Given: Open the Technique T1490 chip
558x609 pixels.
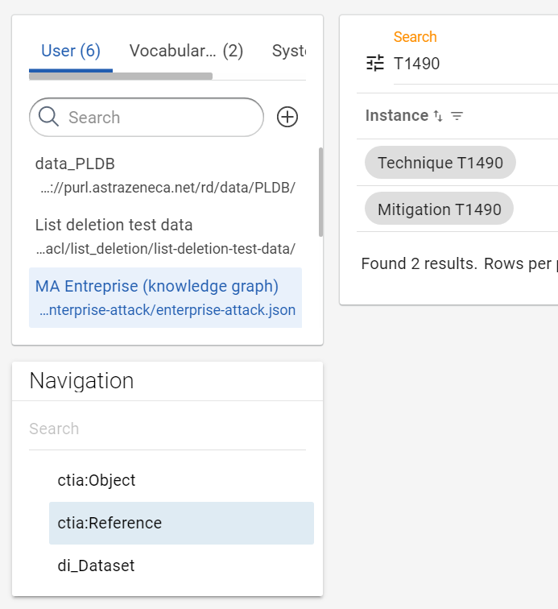Looking at the screenshot, I should pyautogui.click(x=440, y=163).
